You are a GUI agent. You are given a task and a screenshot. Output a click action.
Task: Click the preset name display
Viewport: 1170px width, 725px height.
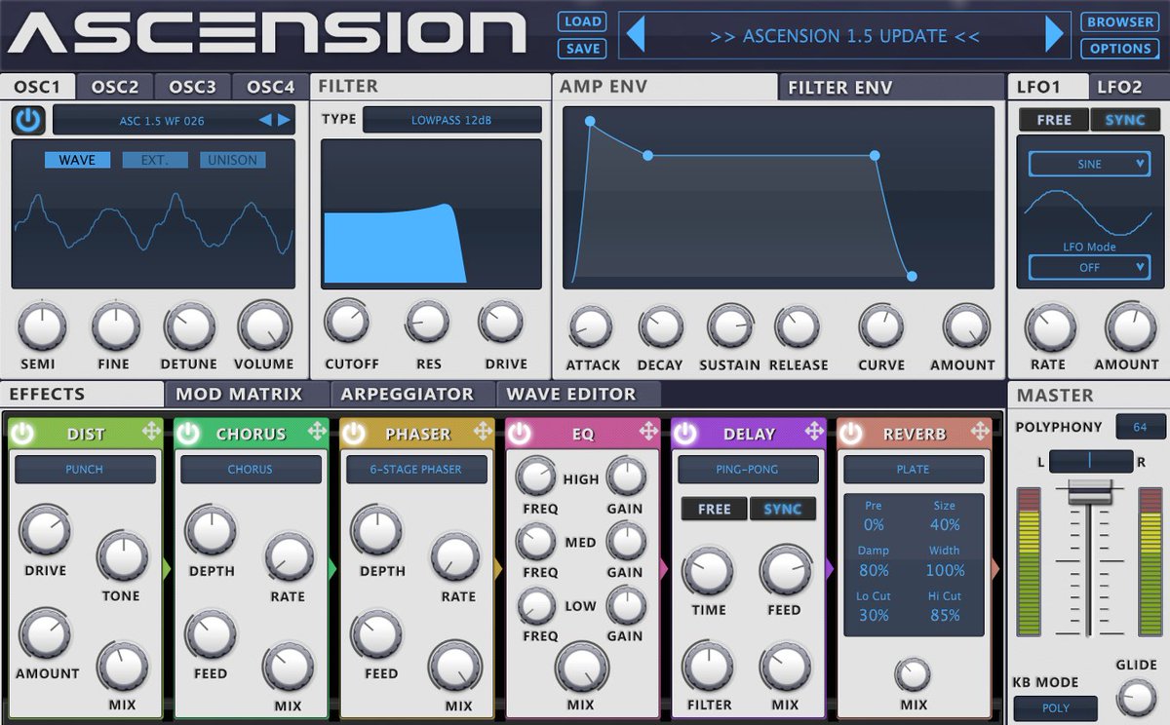[844, 36]
